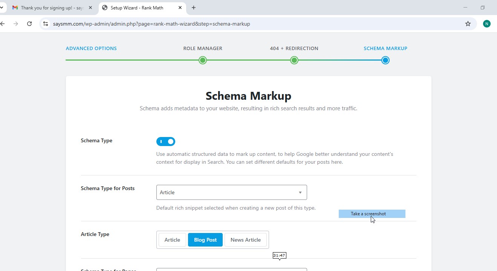
Task: Choose the News Article type
Action: click(246, 240)
